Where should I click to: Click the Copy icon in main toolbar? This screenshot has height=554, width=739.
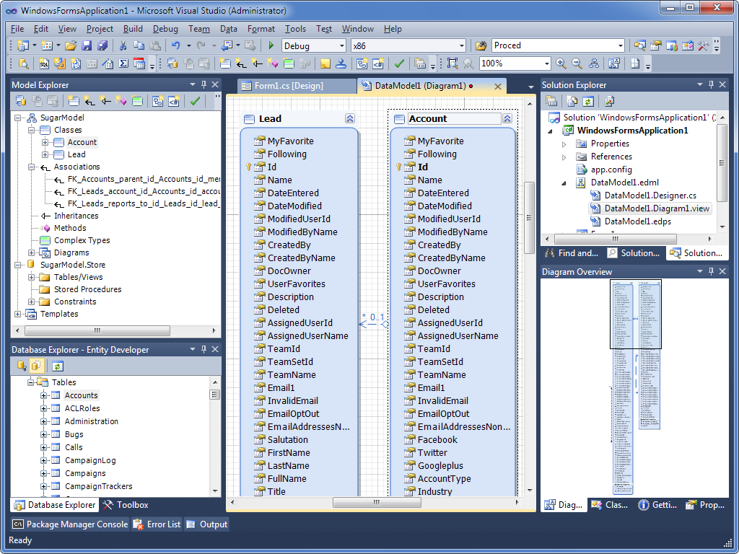(139, 45)
